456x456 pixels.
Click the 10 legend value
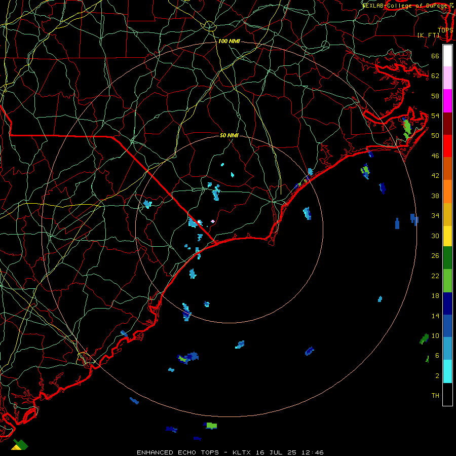click(435, 336)
